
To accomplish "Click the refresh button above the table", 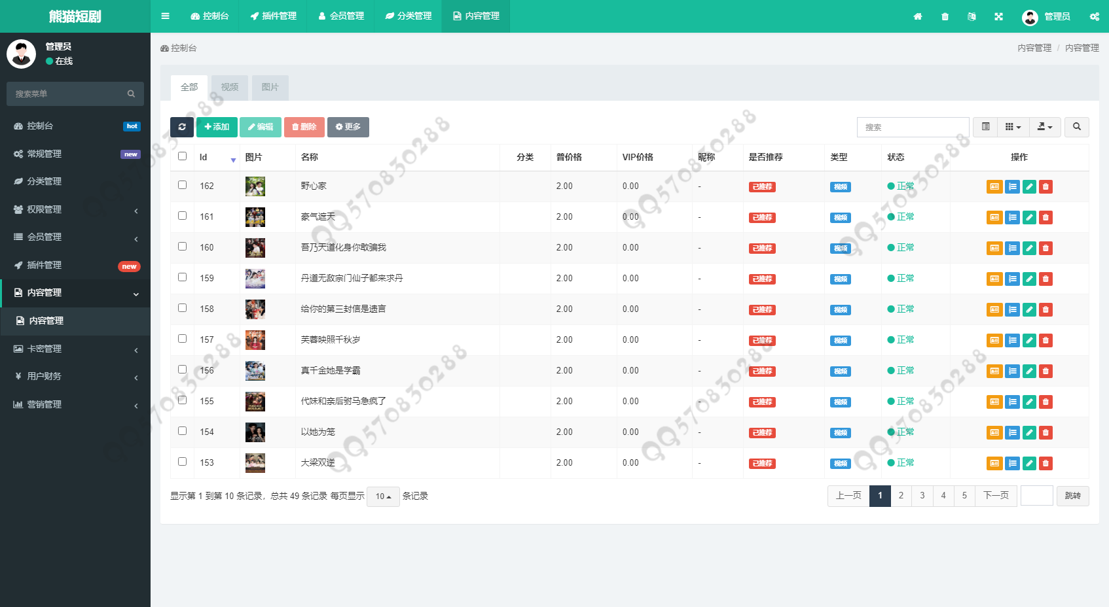I will 182,127.
